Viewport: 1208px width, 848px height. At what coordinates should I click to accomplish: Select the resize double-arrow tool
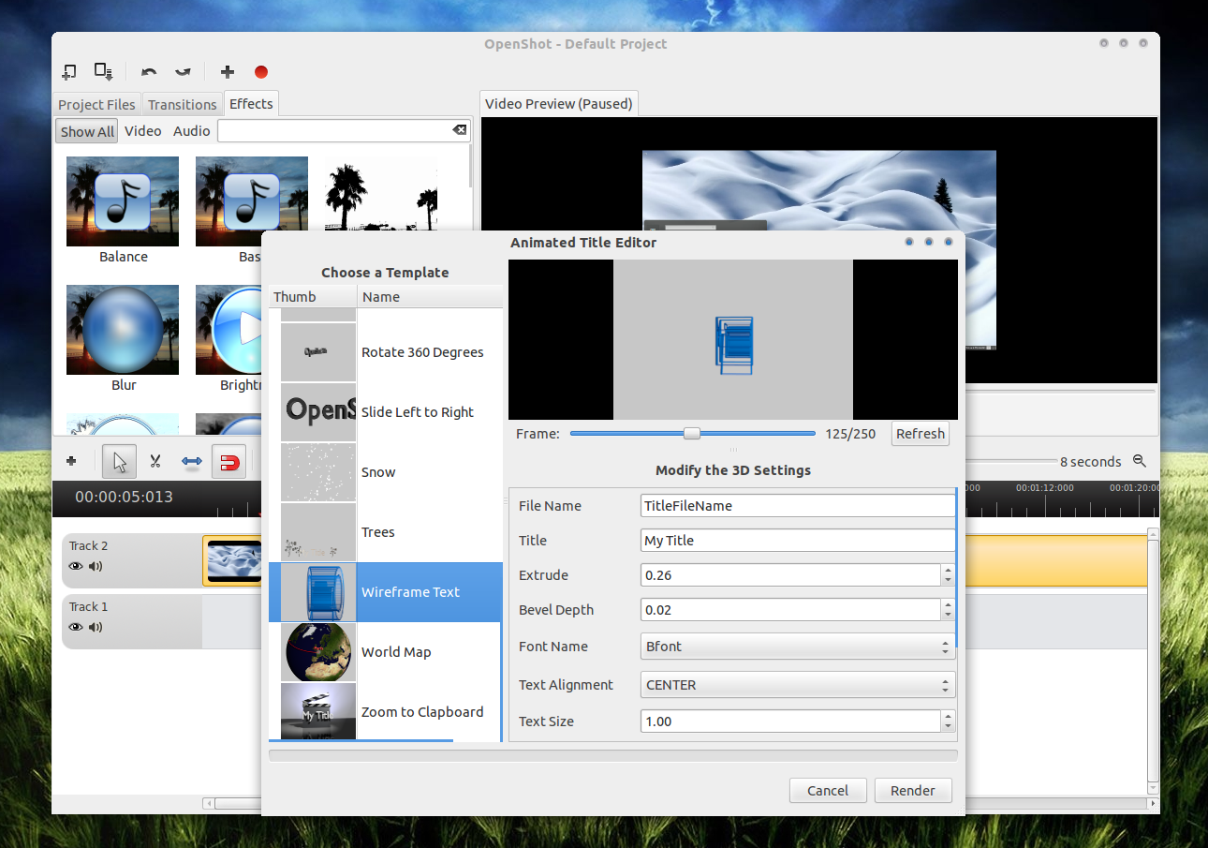click(x=192, y=461)
